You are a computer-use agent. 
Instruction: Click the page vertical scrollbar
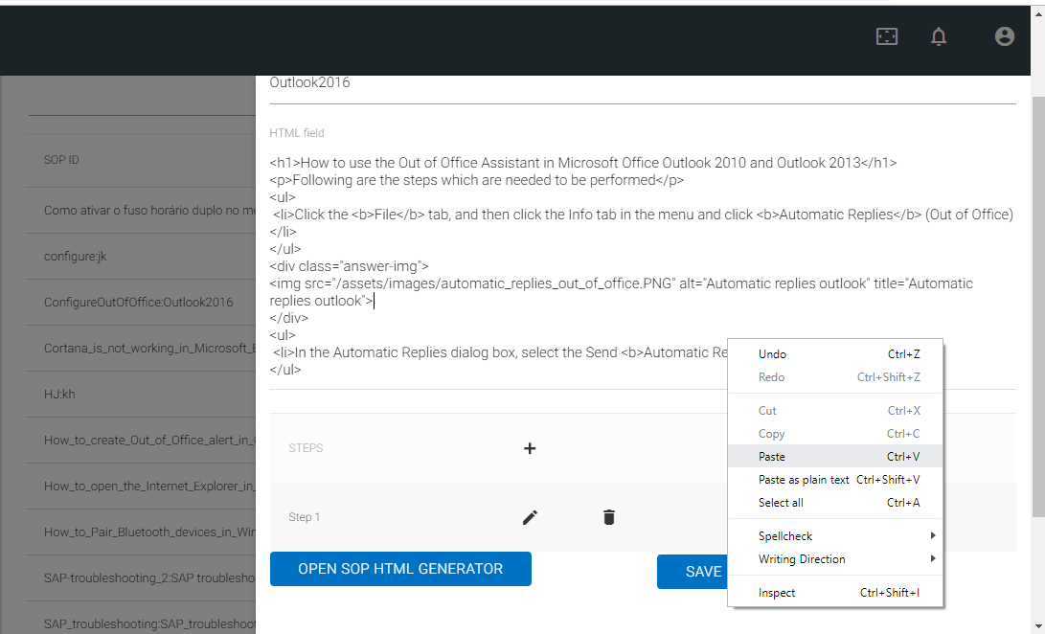click(1038, 306)
